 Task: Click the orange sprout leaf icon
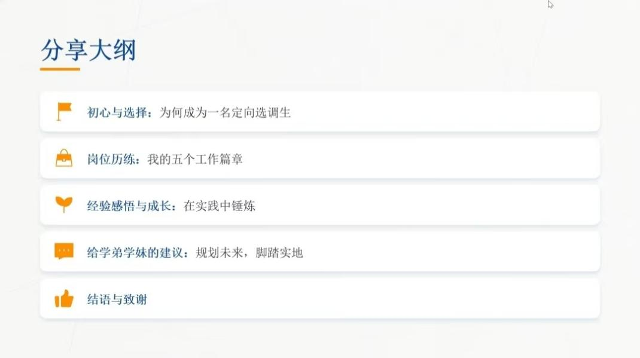[64, 204]
